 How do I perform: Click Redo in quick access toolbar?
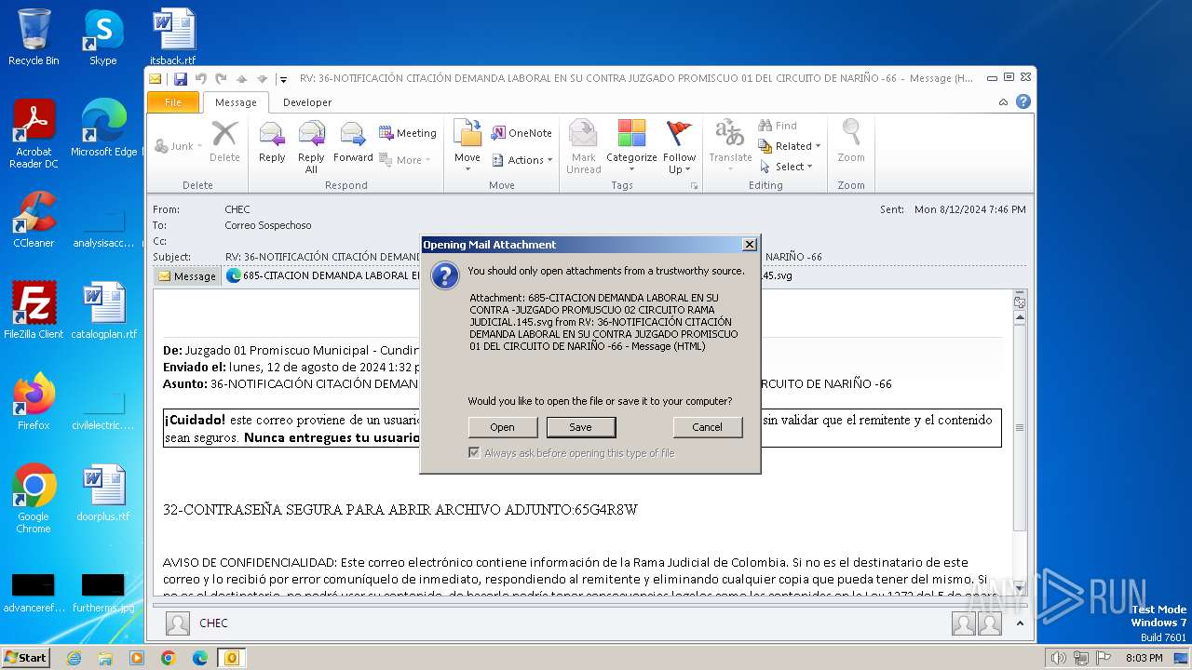coord(221,79)
